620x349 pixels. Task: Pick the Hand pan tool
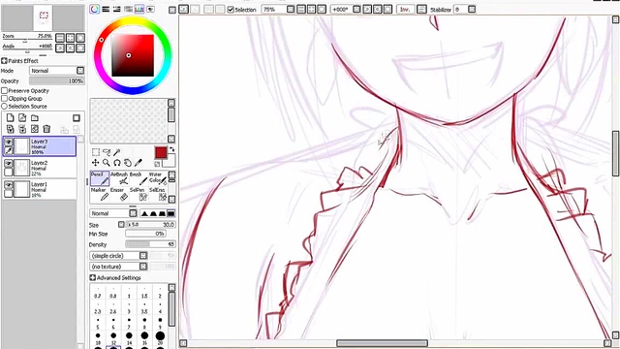click(127, 163)
